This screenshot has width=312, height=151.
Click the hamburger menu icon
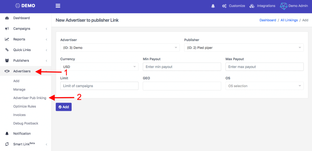(58, 6)
